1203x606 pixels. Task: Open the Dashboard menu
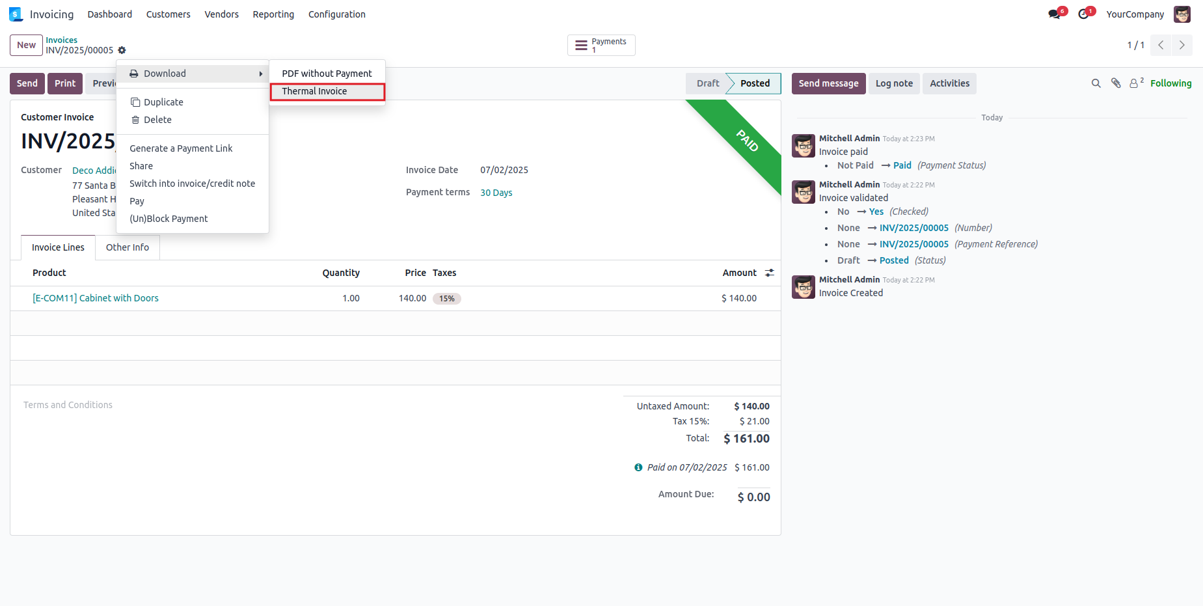(109, 14)
